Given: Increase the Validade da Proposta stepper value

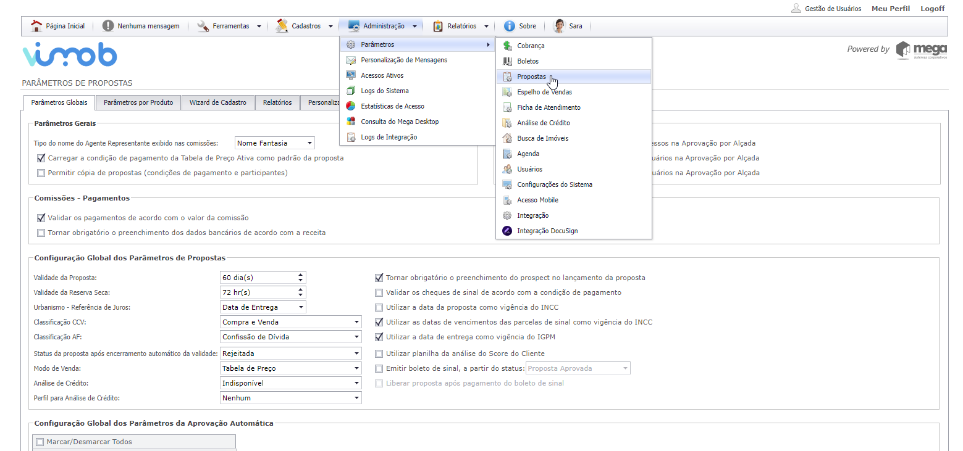Looking at the screenshot, I should point(300,275).
